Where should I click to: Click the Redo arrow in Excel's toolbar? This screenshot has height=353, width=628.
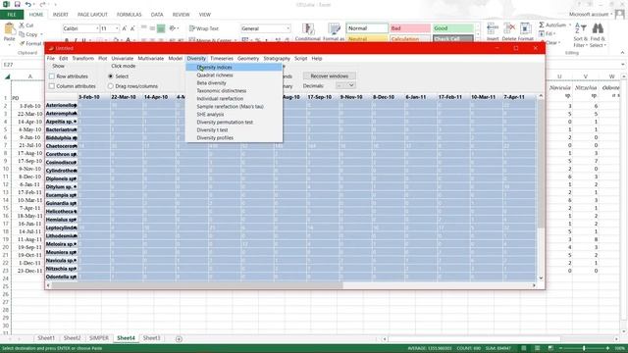(43, 4)
